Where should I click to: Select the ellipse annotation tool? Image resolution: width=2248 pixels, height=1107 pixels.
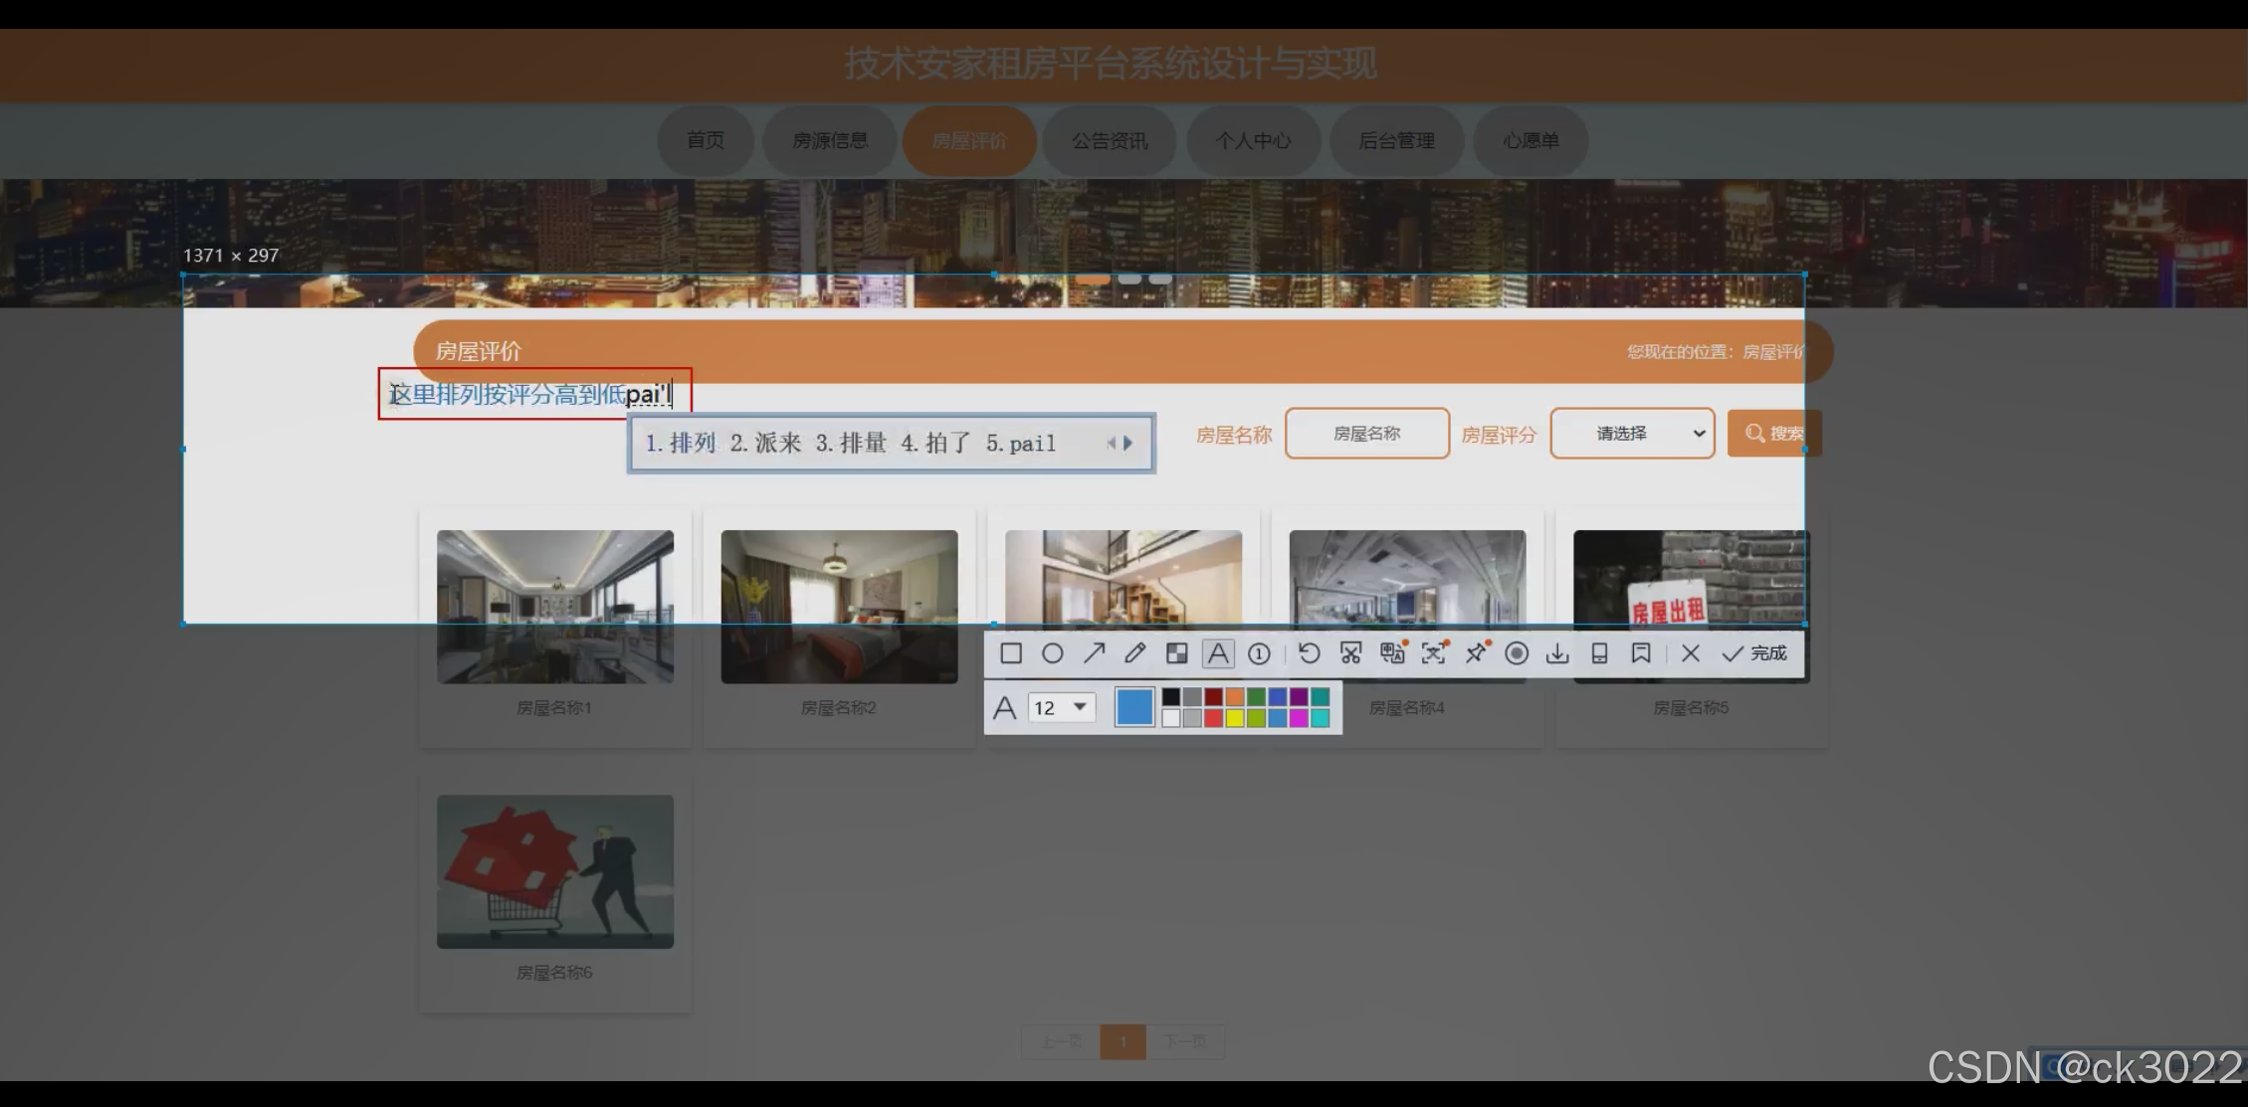(x=1052, y=653)
